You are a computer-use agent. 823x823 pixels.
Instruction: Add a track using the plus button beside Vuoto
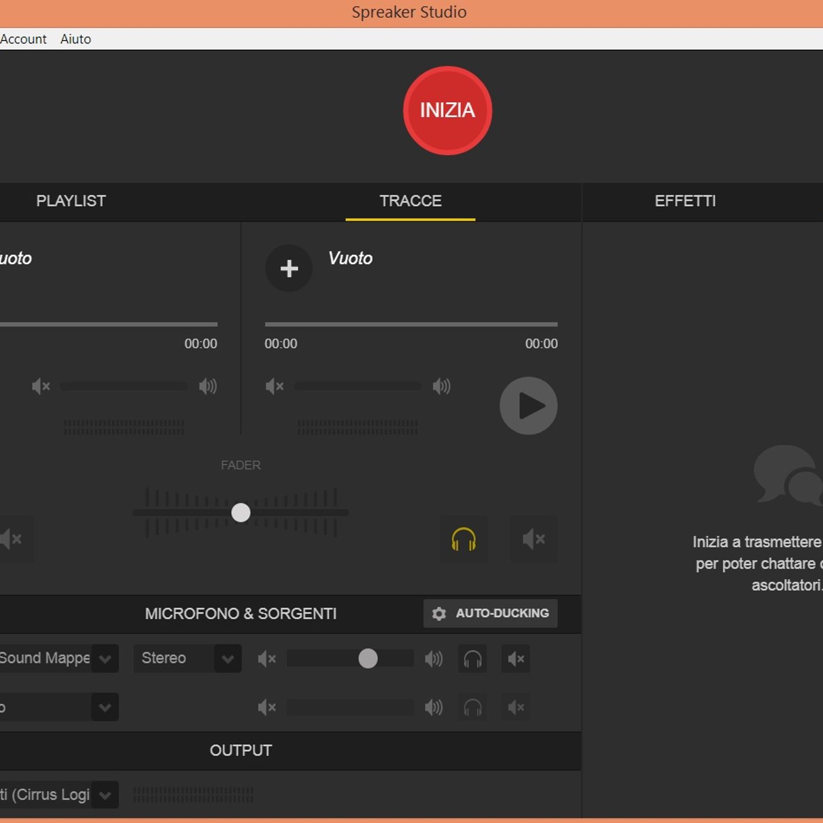pos(289,269)
